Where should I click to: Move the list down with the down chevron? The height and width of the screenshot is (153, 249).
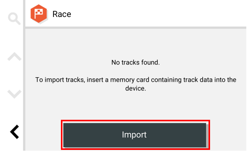(x=14, y=94)
